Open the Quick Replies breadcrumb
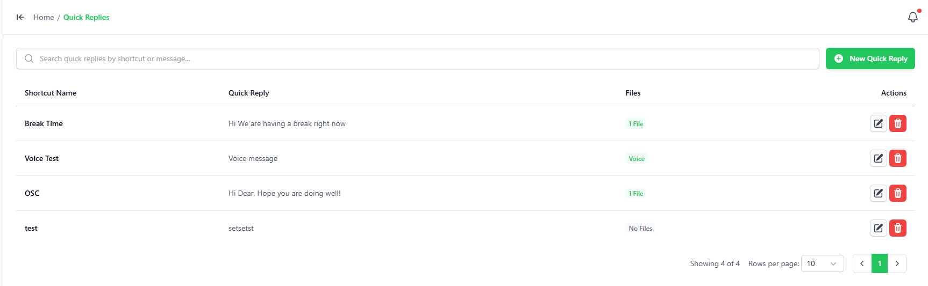The width and height of the screenshot is (928, 286). coord(87,17)
